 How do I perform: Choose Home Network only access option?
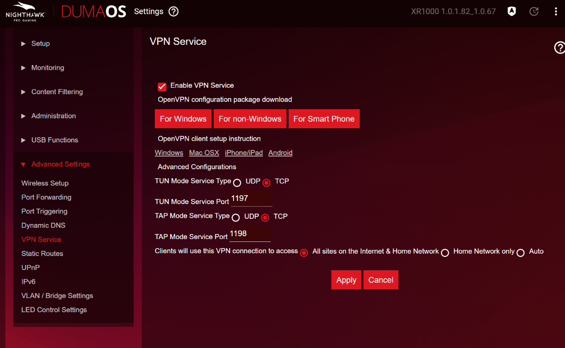tap(445, 253)
